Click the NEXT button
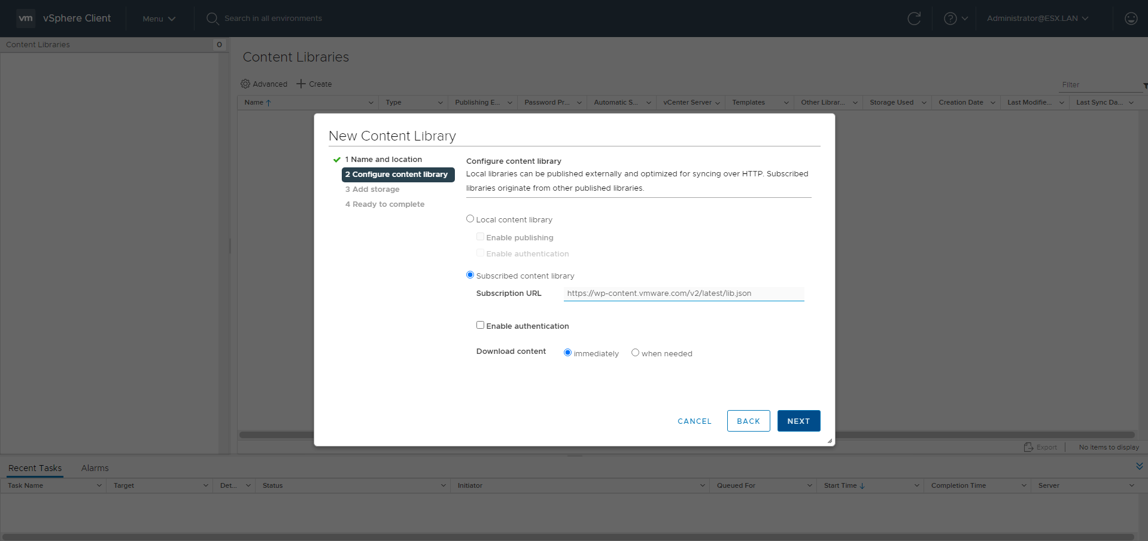 click(798, 421)
